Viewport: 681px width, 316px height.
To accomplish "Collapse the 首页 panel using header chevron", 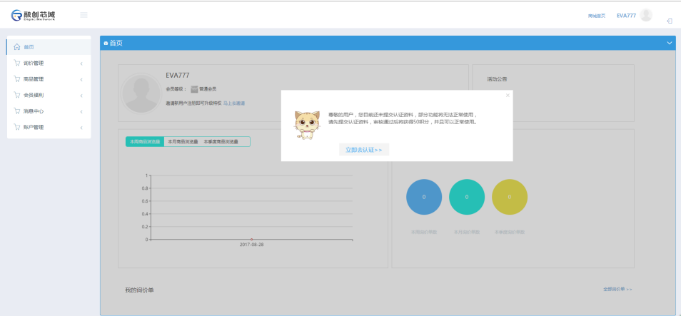I will click(669, 44).
